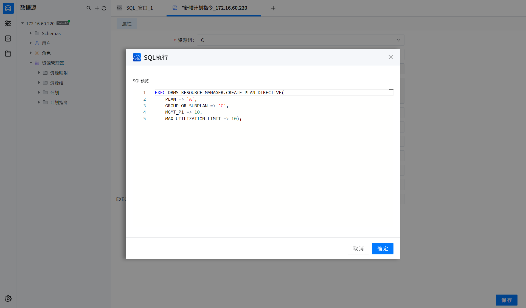The width and height of the screenshot is (526, 308).
Task: Search data sources with magnifier icon
Action: 89,8
